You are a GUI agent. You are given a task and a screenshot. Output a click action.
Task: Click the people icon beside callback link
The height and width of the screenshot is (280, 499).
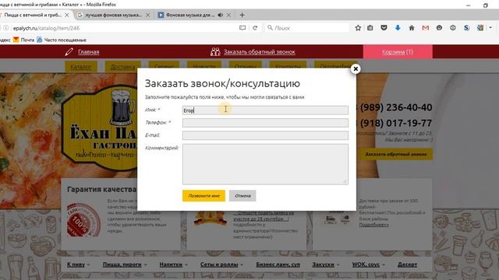pos(215,52)
